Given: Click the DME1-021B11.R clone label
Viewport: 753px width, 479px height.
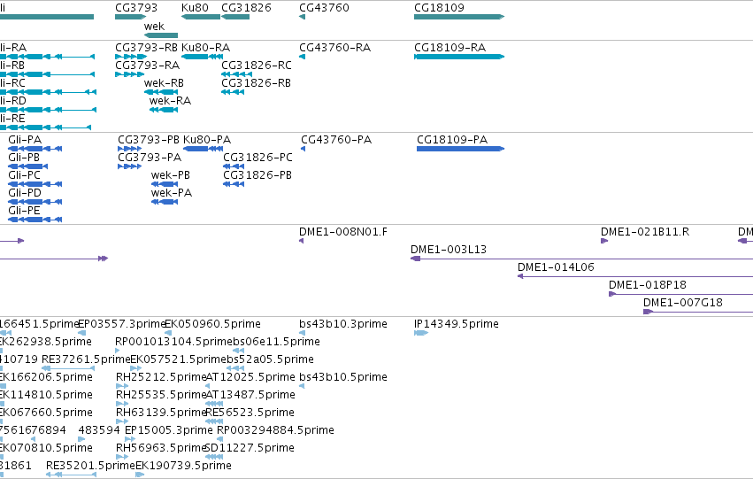Looking at the screenshot, I should pyautogui.click(x=645, y=232).
